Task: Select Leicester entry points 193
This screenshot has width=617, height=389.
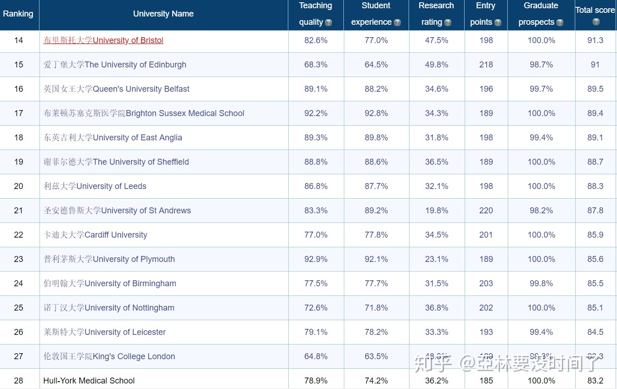Action: coord(486,332)
